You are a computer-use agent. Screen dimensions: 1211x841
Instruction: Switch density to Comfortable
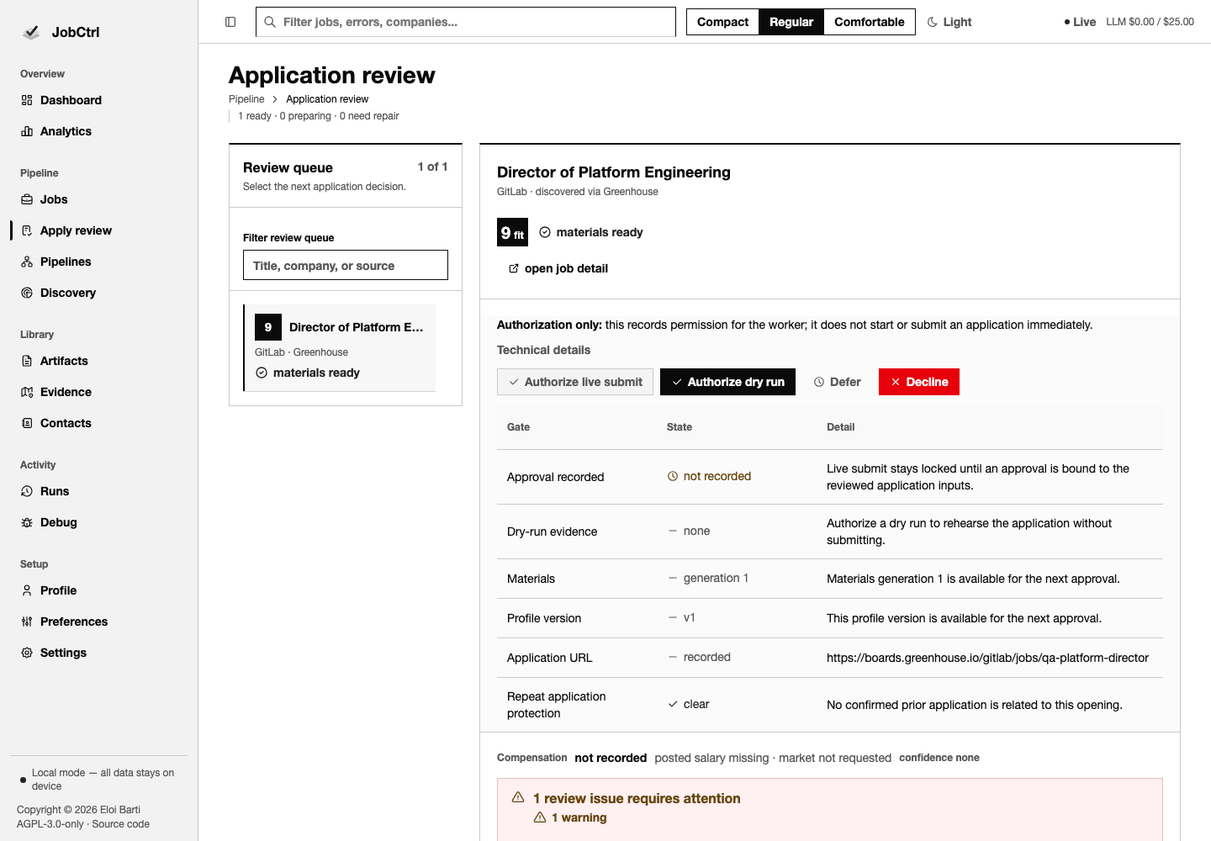coord(870,22)
